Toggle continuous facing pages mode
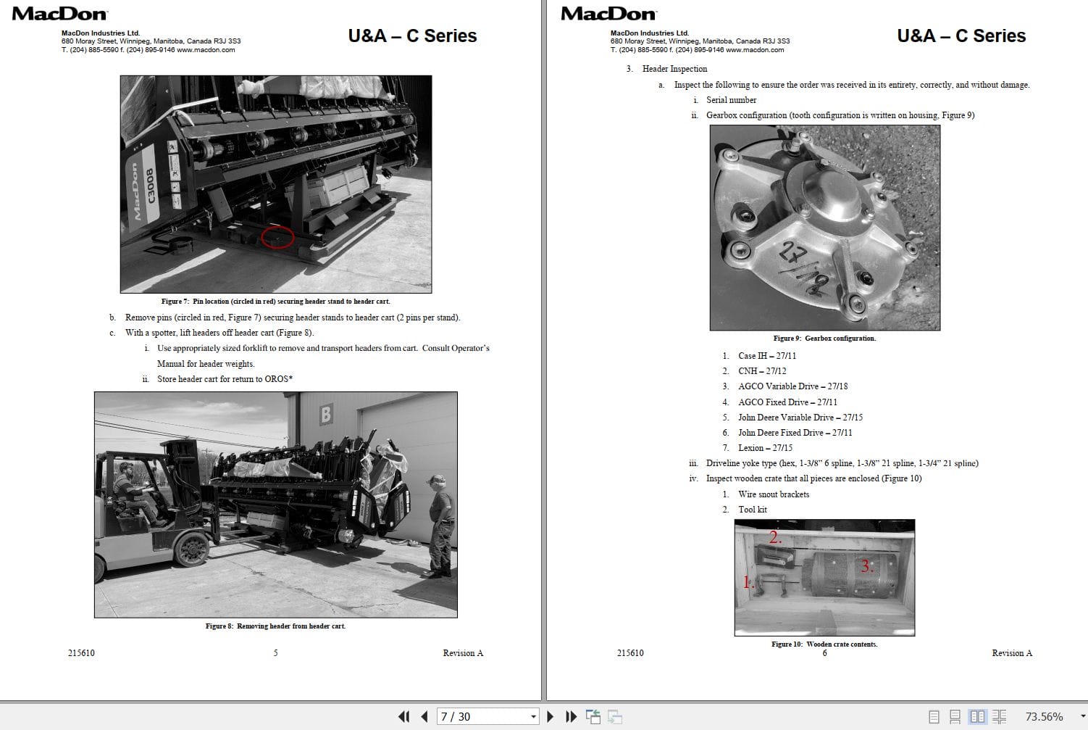The width and height of the screenshot is (1088, 730). tap(1000, 716)
